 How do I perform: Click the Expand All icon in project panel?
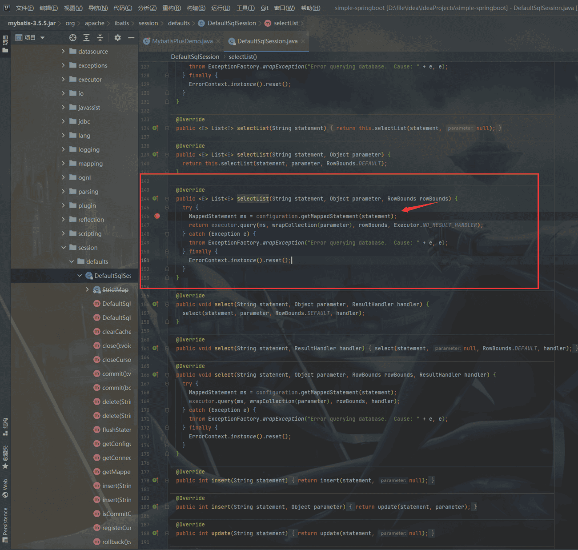(86, 38)
